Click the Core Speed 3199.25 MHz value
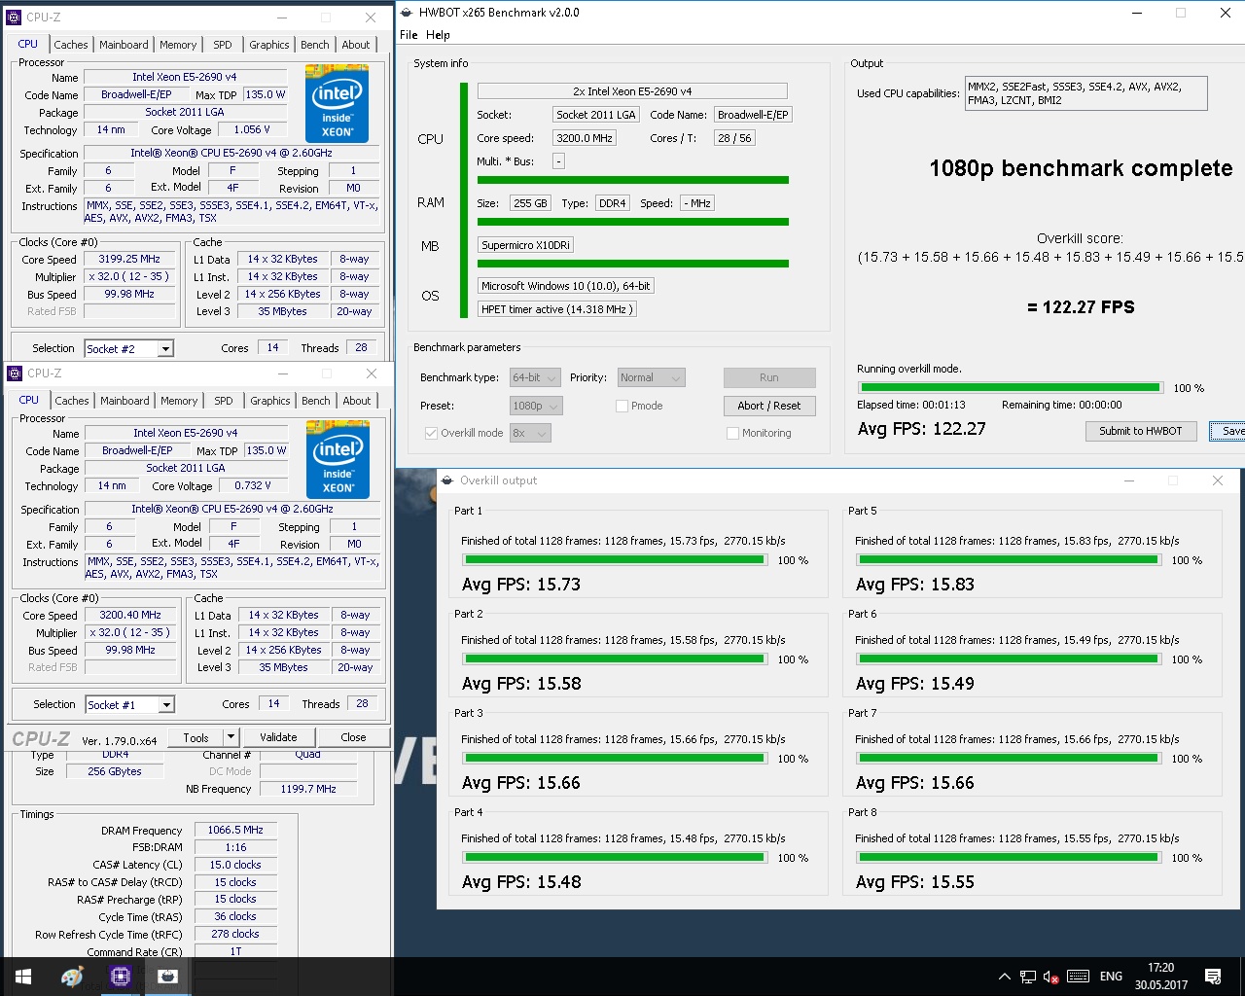The height and width of the screenshot is (996, 1245). pyautogui.click(x=128, y=260)
